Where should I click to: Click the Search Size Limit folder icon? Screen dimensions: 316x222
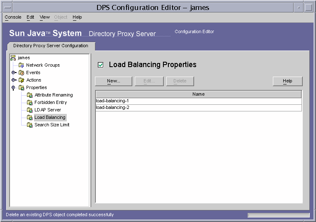29,125
